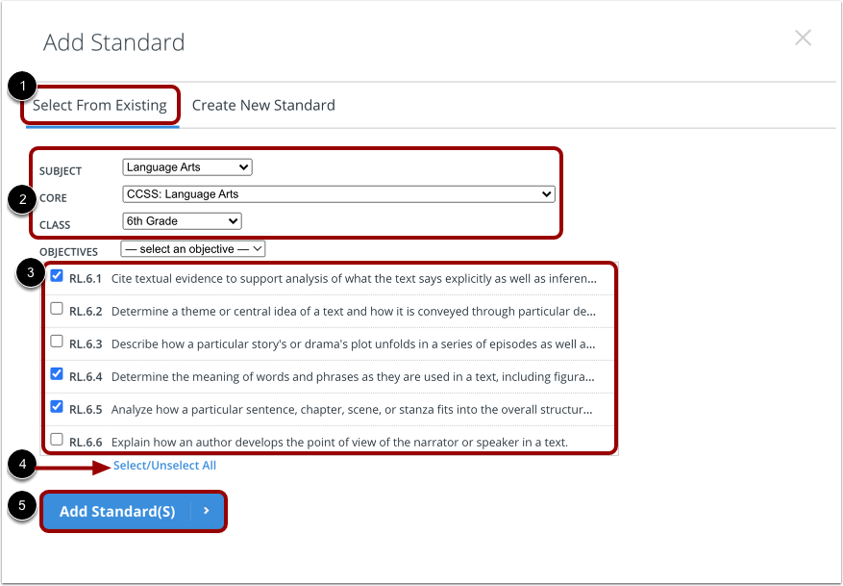Click the arrow icon inside Add Standard(S) button
This screenshot has height=586, width=843.
[x=205, y=512]
